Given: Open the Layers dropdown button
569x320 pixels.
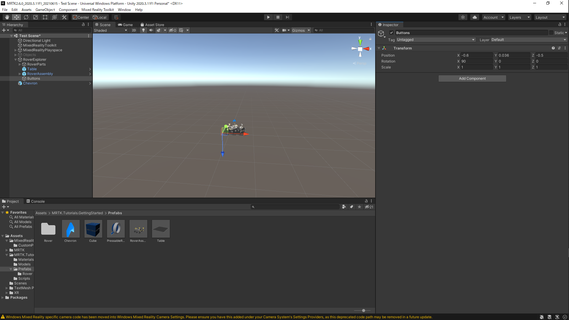Looking at the screenshot, I should (x=519, y=17).
